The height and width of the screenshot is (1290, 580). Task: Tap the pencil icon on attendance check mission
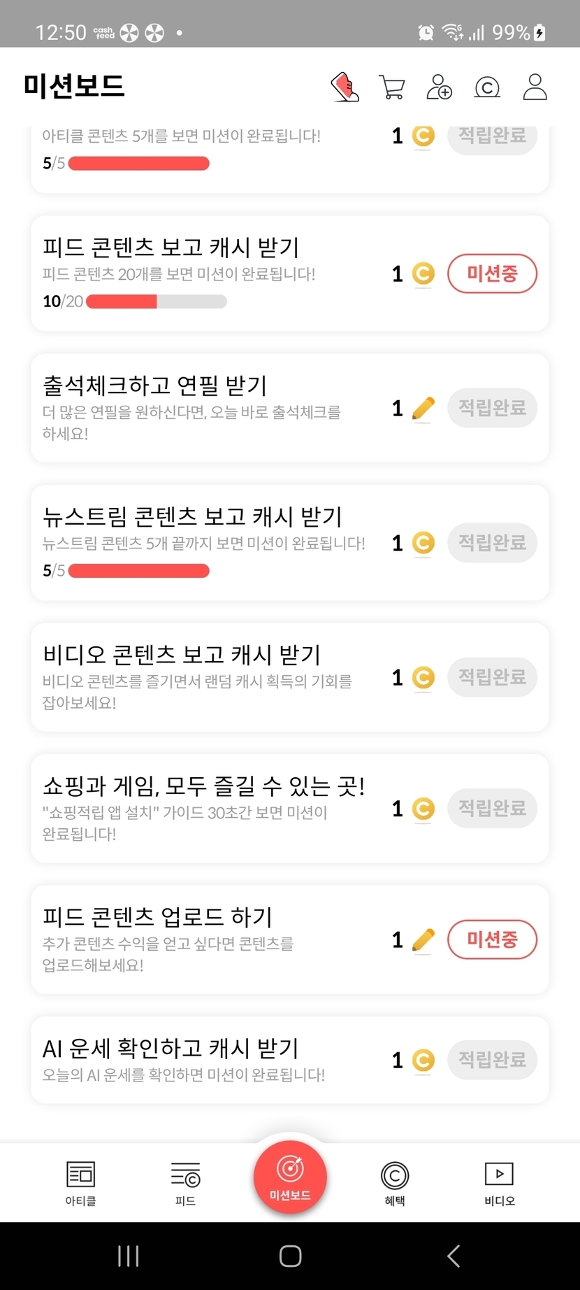coord(423,409)
